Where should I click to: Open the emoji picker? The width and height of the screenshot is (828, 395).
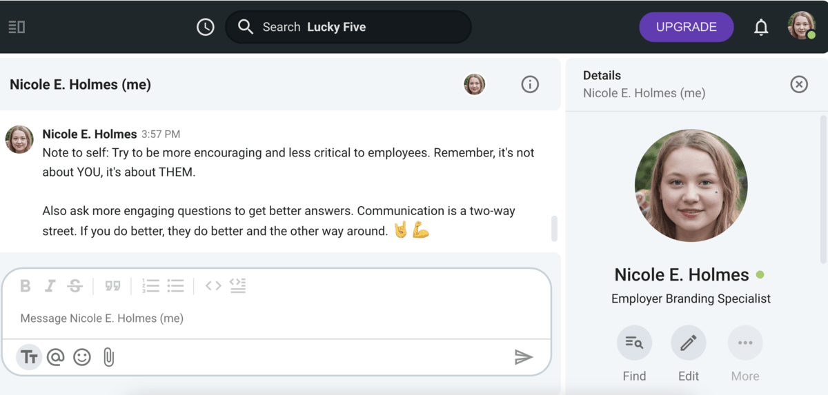click(82, 357)
